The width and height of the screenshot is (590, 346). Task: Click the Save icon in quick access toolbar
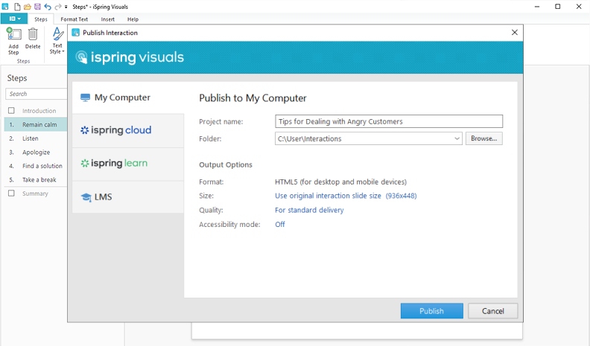[37, 6]
